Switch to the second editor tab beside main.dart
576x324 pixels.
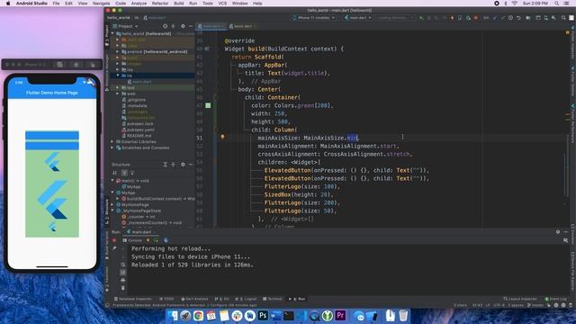tap(243, 26)
